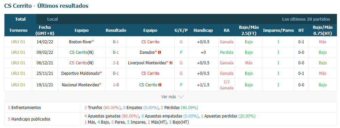Click the red card icon beside Danubio
This screenshot has height=128, width=340.
coord(159,52)
